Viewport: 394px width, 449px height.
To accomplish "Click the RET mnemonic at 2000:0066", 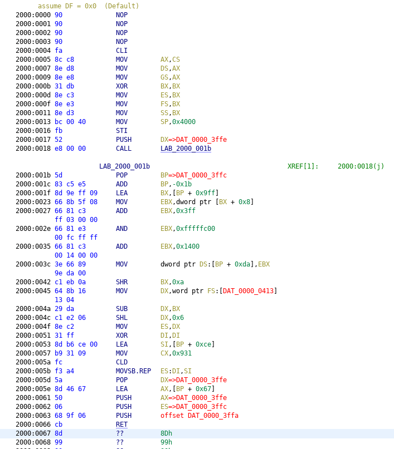I will pyautogui.click(x=121, y=425).
